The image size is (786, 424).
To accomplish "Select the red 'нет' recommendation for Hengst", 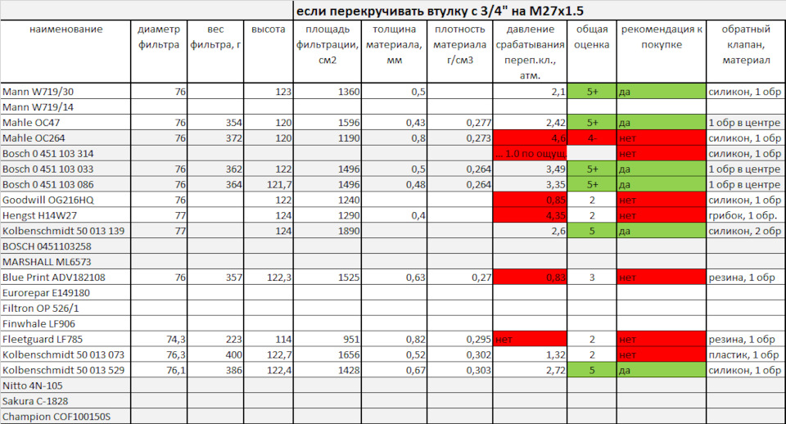I will click(662, 215).
